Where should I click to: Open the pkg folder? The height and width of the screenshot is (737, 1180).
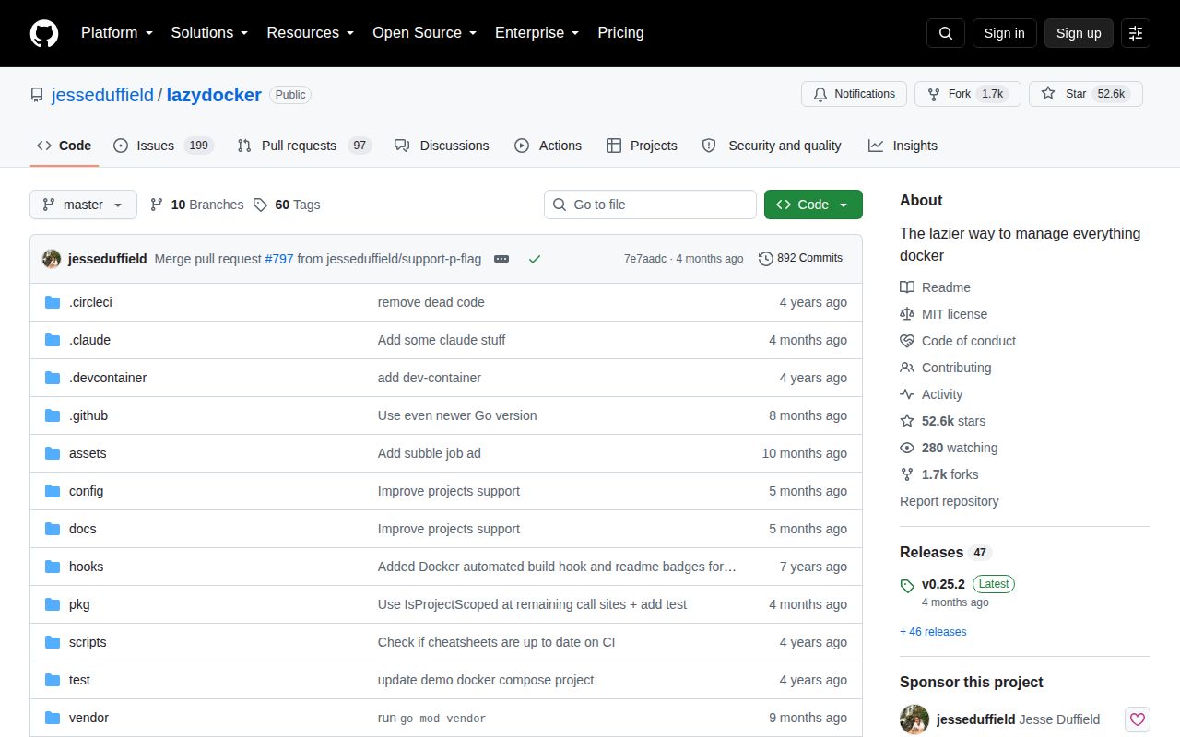point(79,604)
